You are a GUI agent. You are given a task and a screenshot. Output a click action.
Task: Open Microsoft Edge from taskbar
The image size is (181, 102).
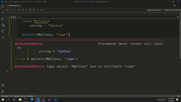(x=32, y=100)
